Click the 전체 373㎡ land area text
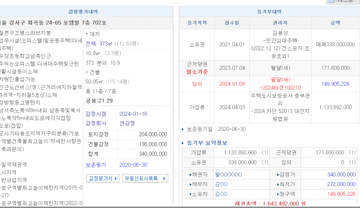This screenshot has width=360, height=208. tap(99, 43)
